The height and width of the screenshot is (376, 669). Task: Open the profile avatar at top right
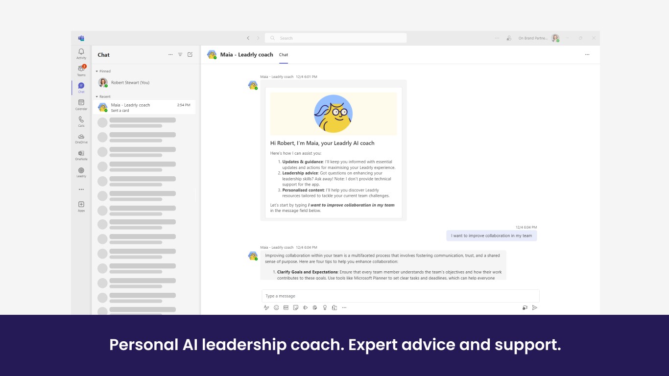555,38
